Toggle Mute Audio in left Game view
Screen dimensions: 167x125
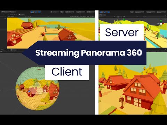click(83, 17)
